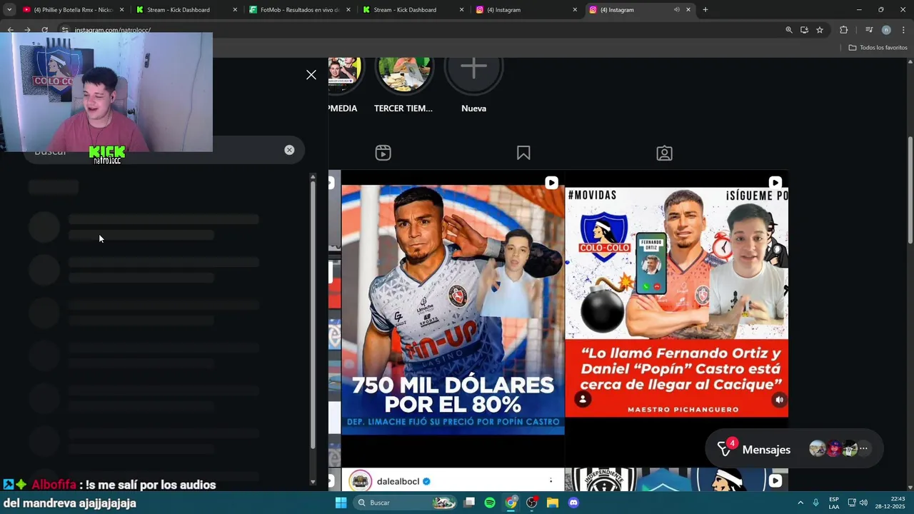
Task: Open the cast/install icon in address bar
Action: [804, 30]
